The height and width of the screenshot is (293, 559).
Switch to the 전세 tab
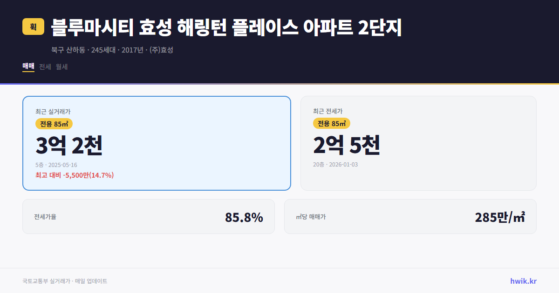click(x=44, y=67)
